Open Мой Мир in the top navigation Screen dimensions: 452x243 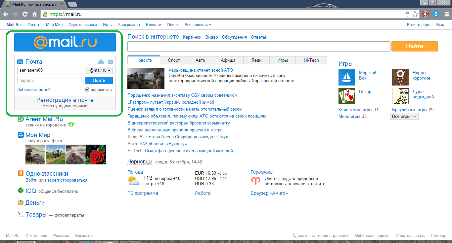(54, 25)
